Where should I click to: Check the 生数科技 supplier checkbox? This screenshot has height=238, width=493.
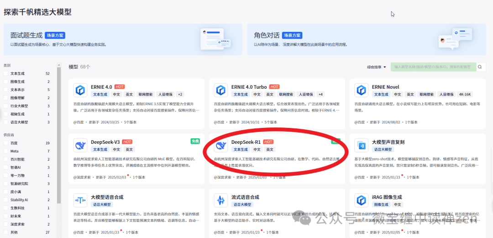click(x=5, y=208)
